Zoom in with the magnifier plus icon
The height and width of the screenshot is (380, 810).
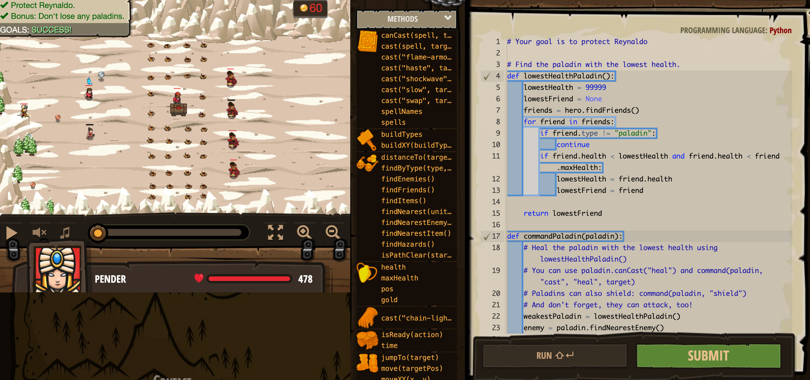[x=304, y=233]
